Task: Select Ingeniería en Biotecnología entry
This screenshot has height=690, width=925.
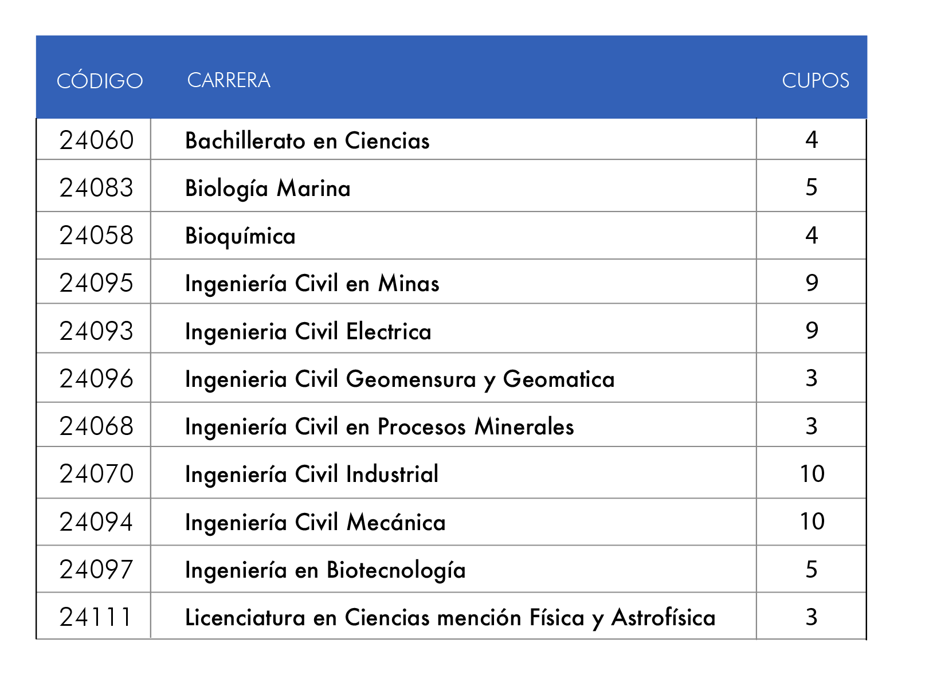Action: pyautogui.click(x=326, y=571)
